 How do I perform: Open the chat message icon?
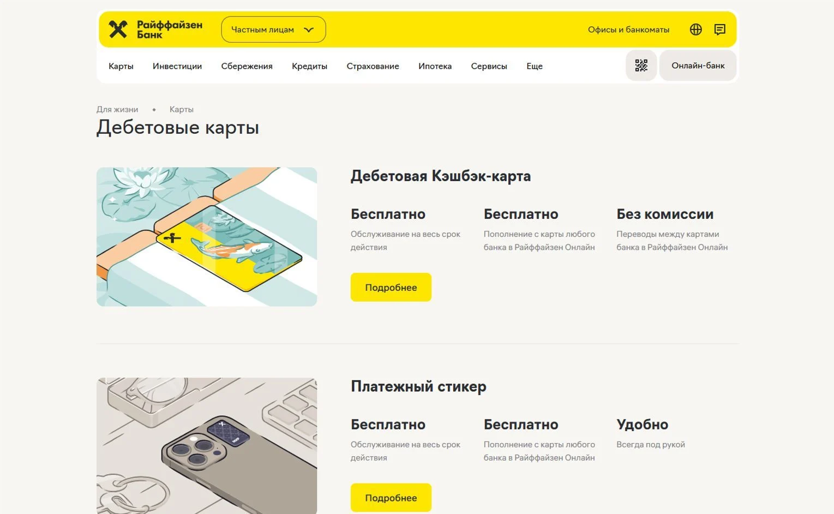(720, 29)
